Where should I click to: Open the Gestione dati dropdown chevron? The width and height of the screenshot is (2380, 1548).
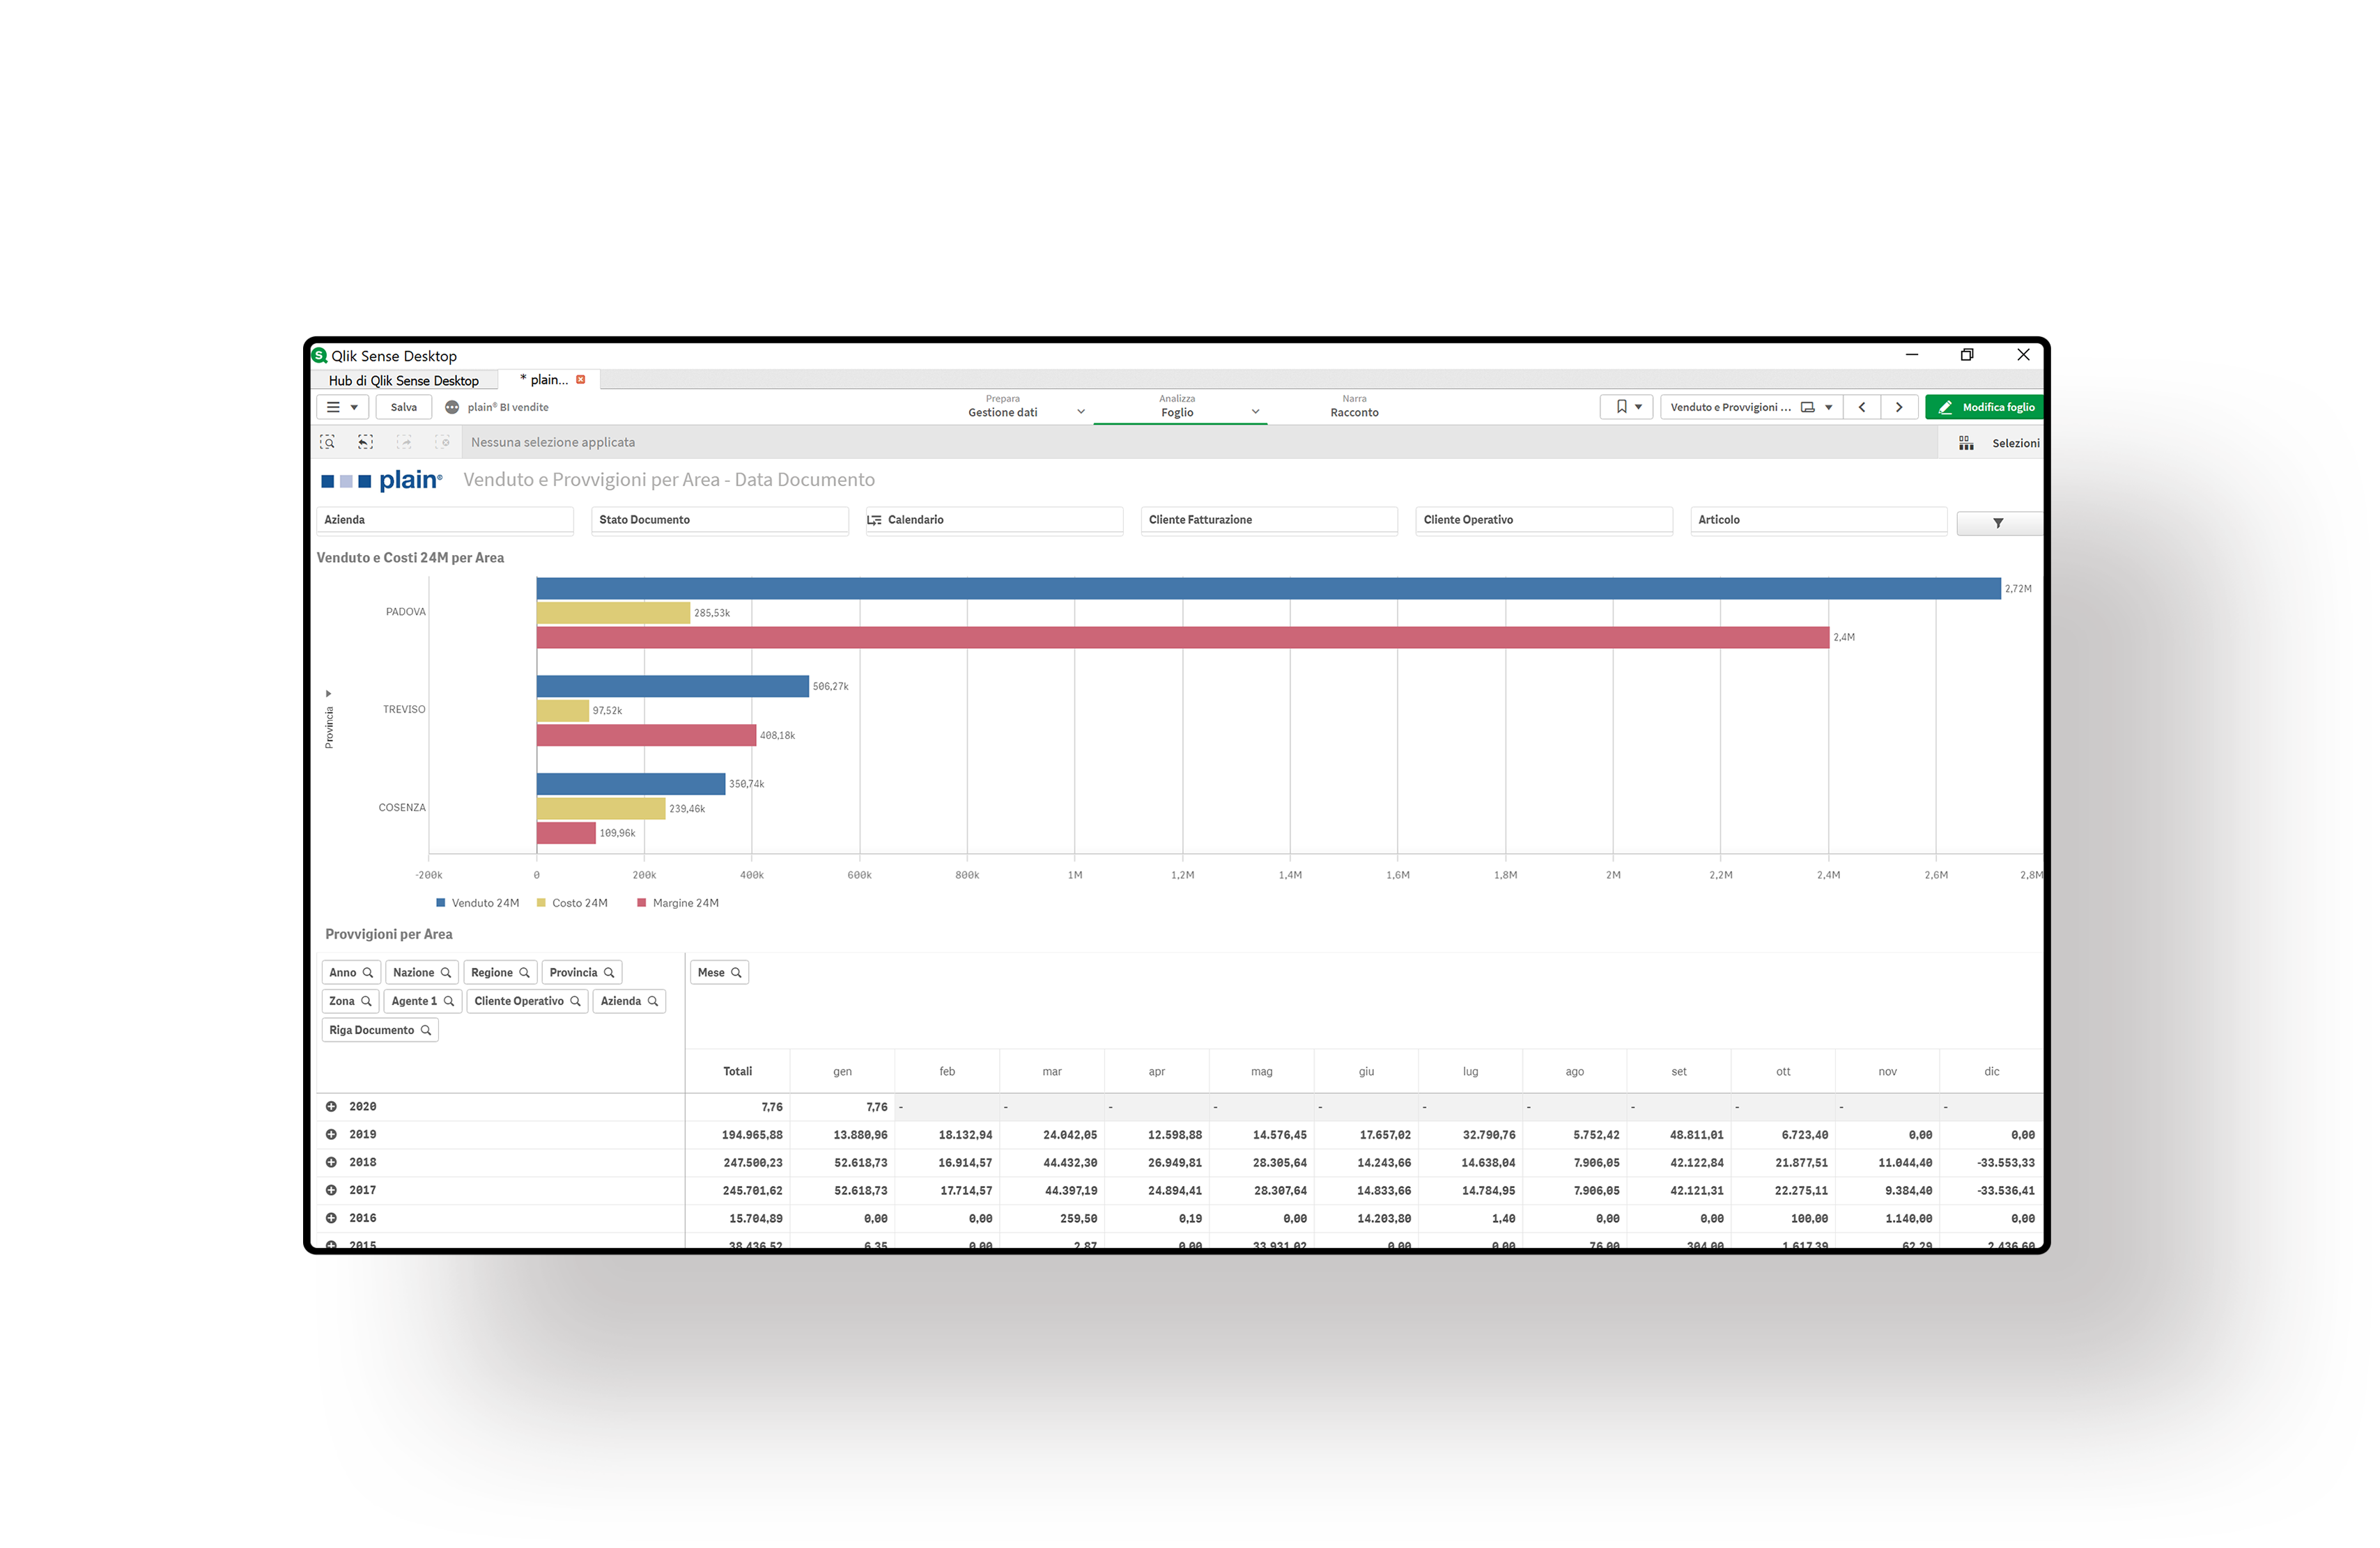[x=1080, y=412]
